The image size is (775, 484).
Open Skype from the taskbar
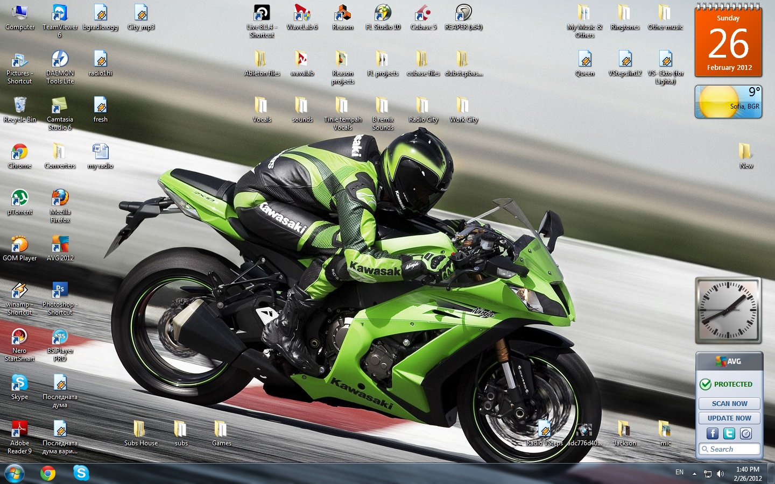point(81,473)
